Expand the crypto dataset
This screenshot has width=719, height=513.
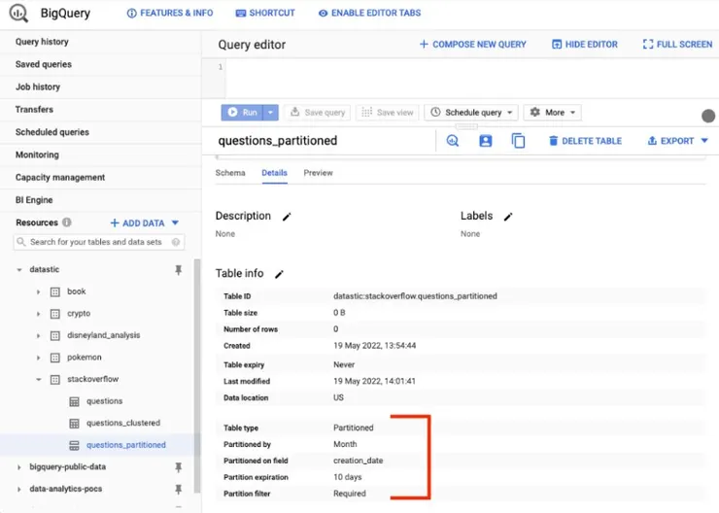tap(39, 314)
